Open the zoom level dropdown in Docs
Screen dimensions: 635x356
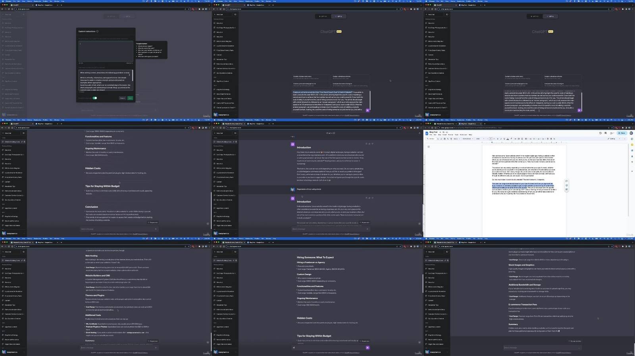pos(456,139)
